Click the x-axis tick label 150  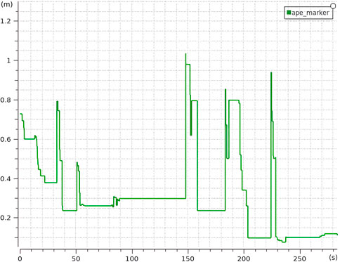[x=188, y=258]
